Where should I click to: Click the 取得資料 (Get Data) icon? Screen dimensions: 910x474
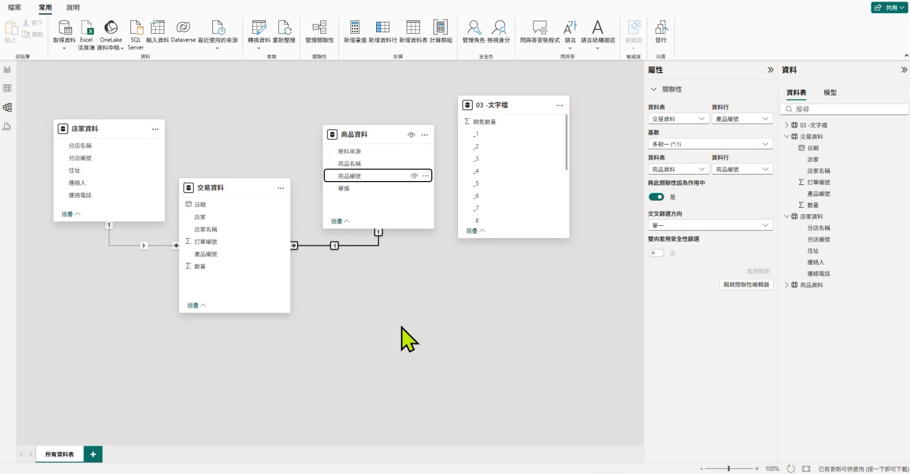coord(64,28)
